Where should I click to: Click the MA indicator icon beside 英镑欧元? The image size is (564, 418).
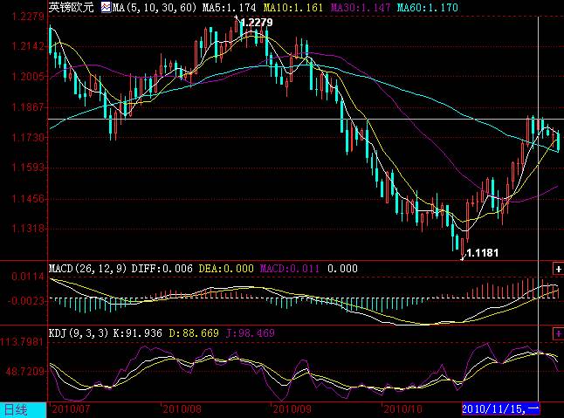pyautogui.click(x=106, y=7)
